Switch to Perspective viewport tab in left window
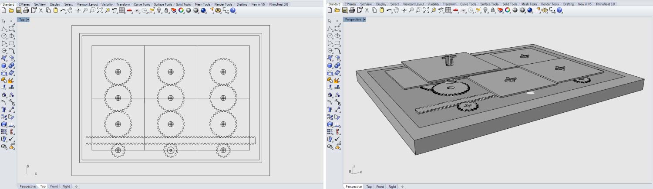The height and width of the screenshot is (189, 653). [28, 186]
